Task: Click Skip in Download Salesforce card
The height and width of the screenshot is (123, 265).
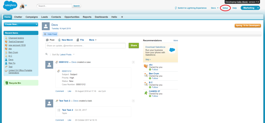Action: point(148,60)
